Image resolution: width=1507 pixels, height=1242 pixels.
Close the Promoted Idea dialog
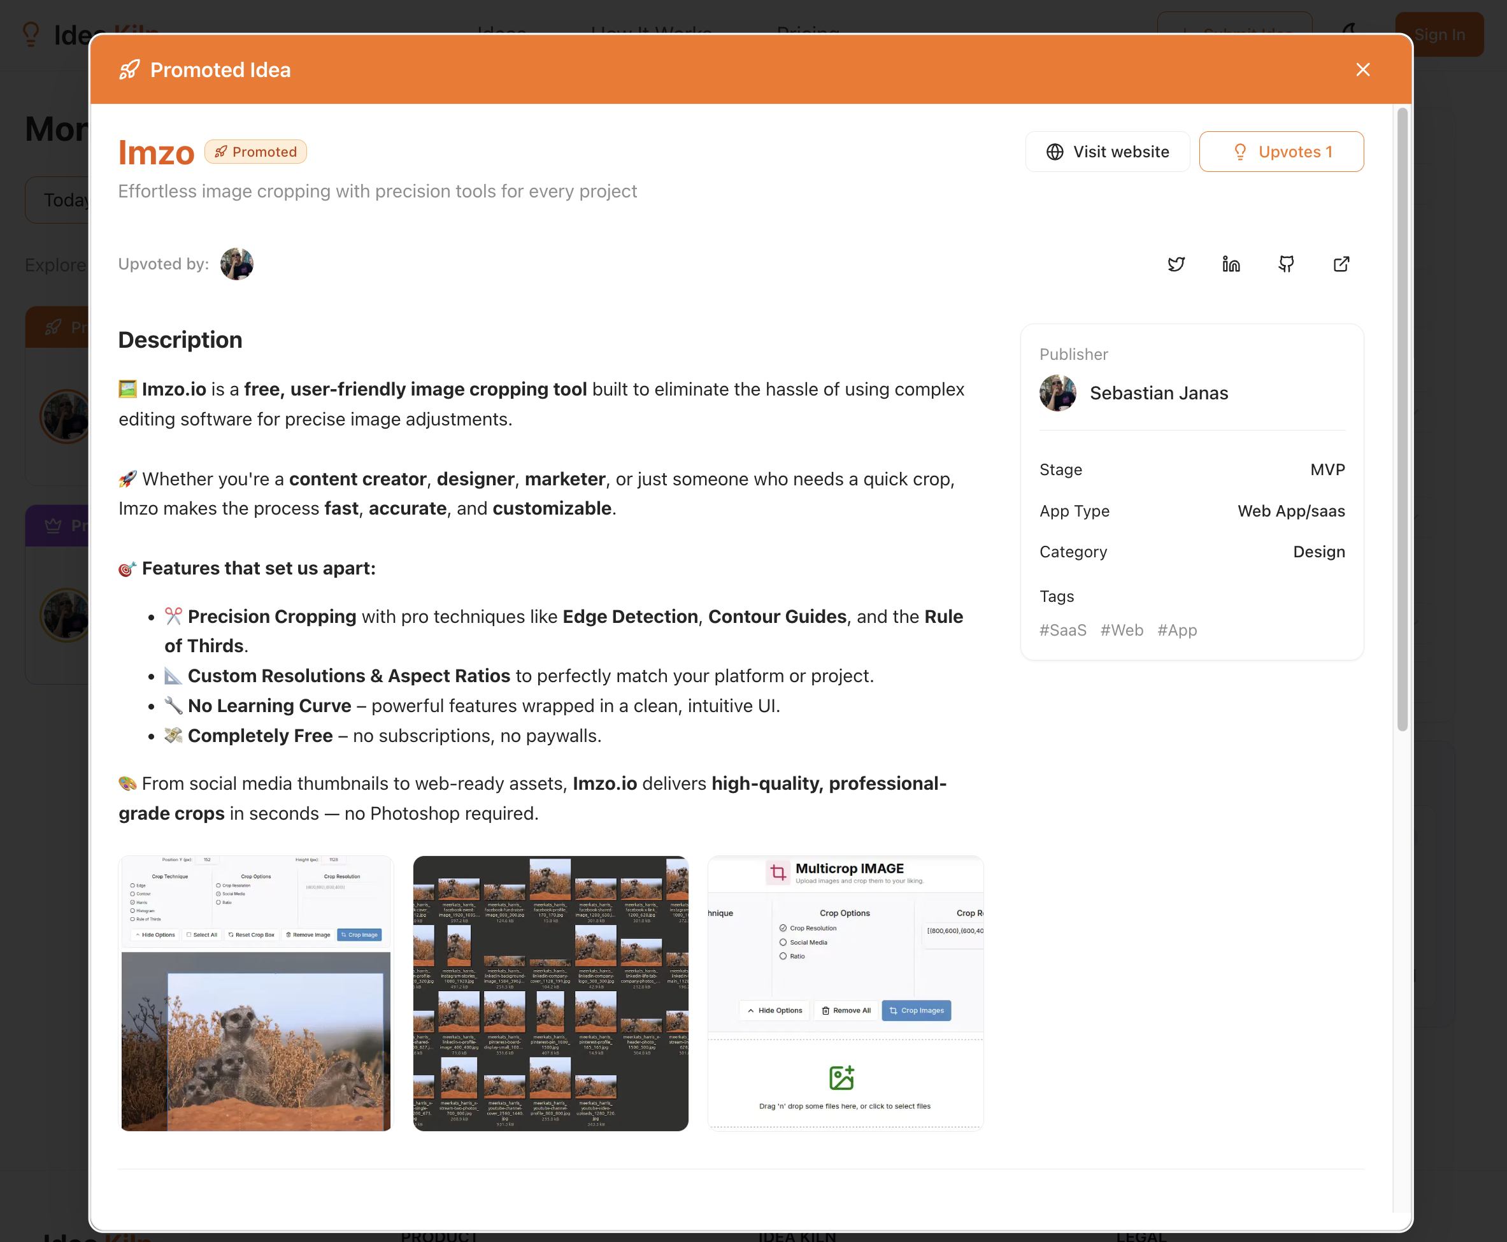click(x=1362, y=69)
